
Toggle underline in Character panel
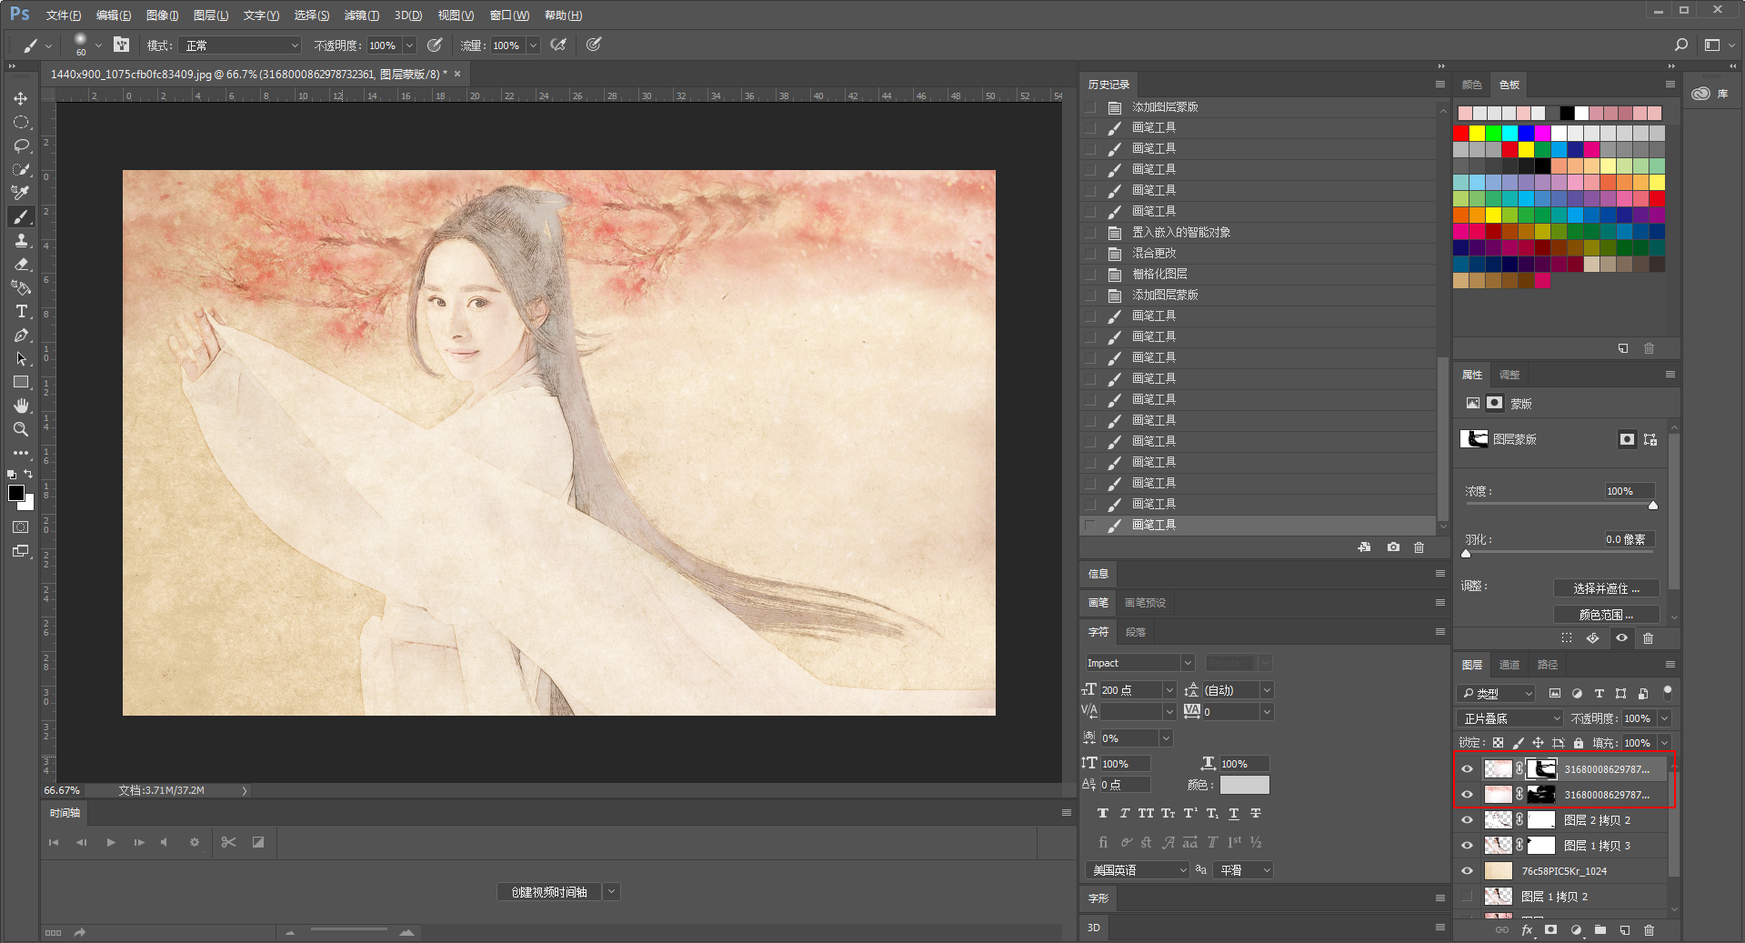tap(1234, 813)
